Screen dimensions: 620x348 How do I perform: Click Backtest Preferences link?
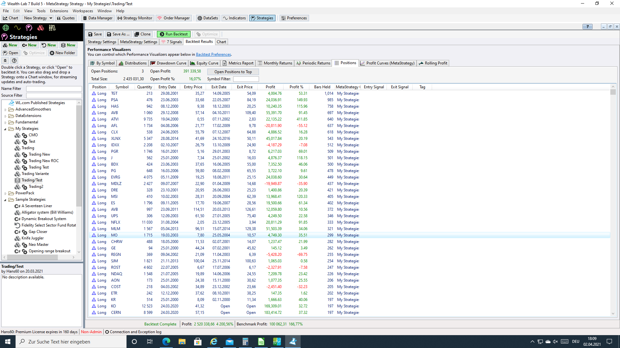[213, 54]
